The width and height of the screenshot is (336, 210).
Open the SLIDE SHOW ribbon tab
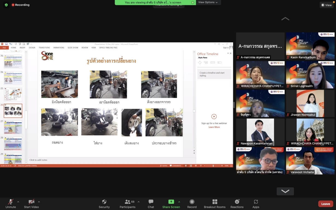click(x=73, y=48)
